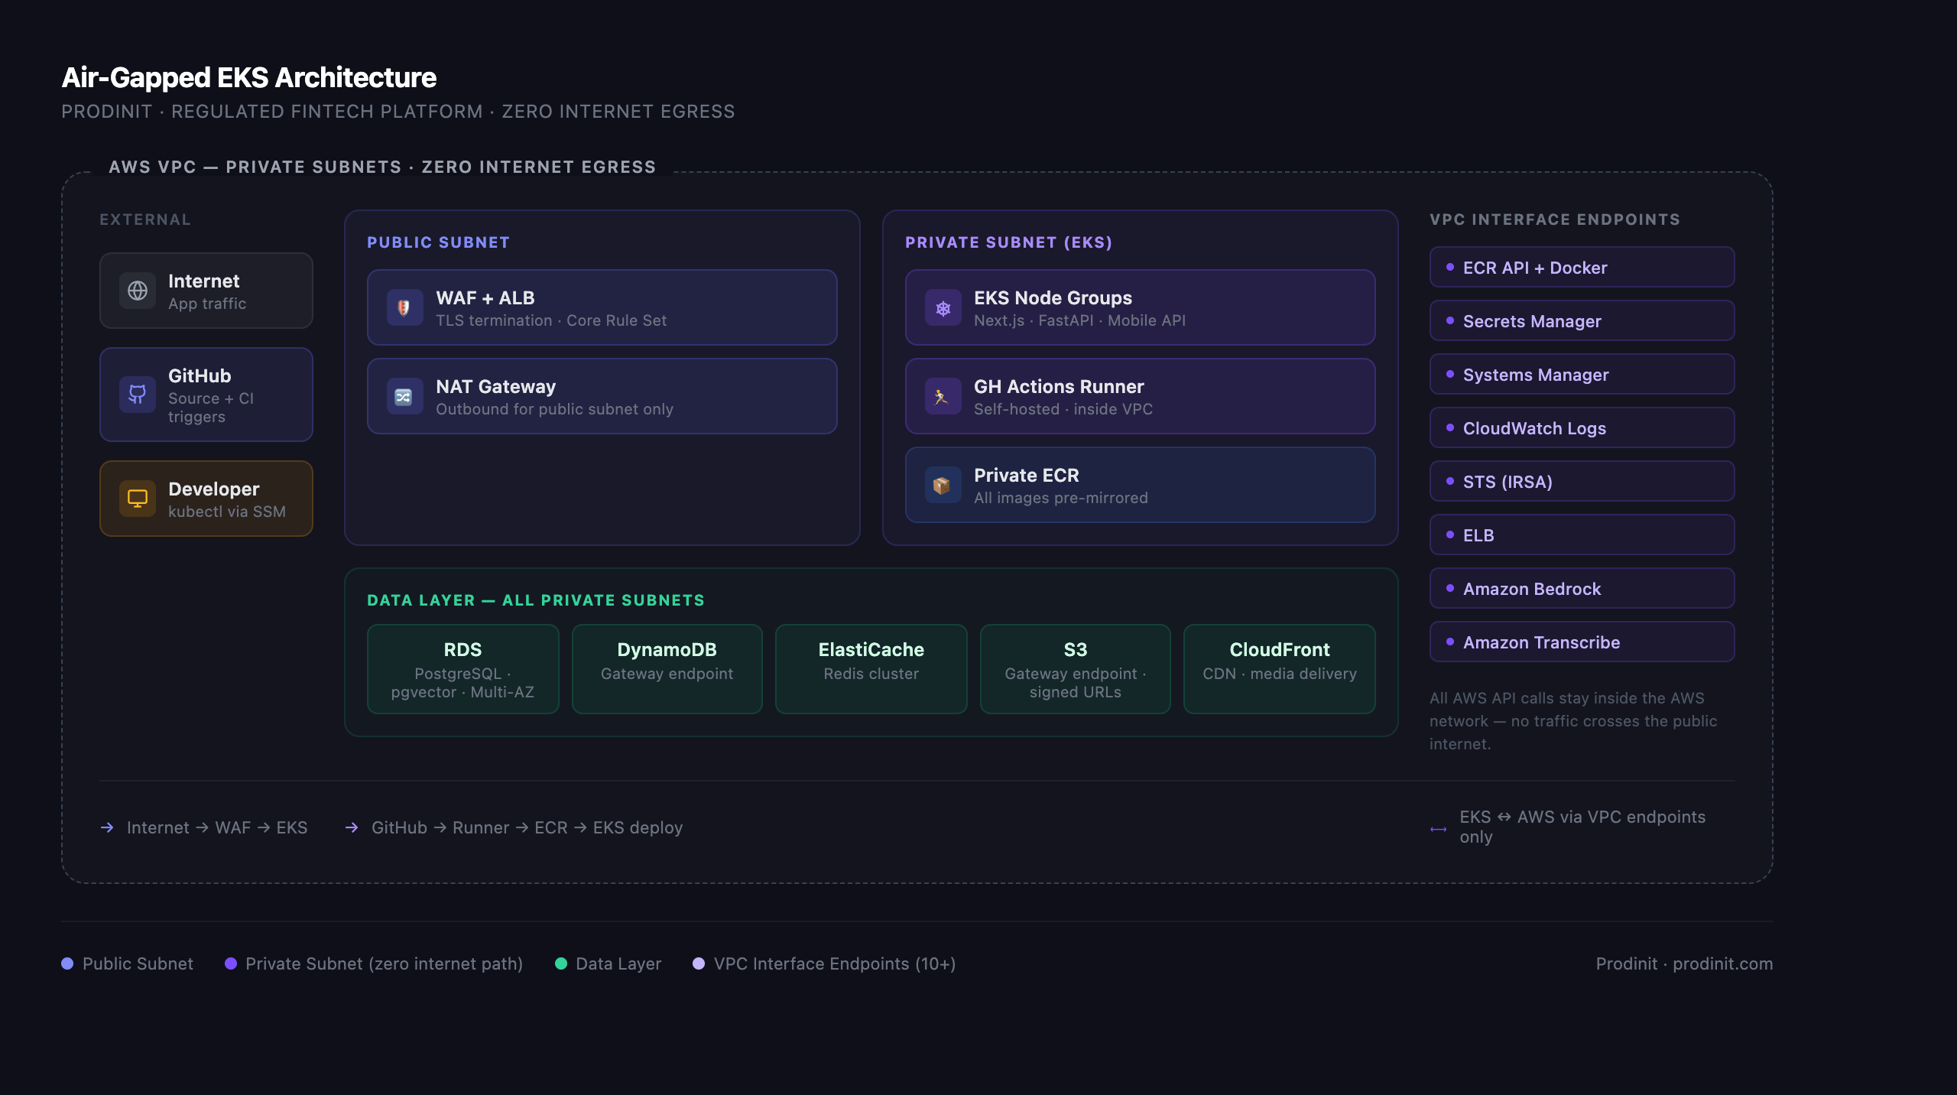The height and width of the screenshot is (1095, 1957).
Task: Click the Developer kubectl via SSM card
Action: pyautogui.click(x=206, y=499)
